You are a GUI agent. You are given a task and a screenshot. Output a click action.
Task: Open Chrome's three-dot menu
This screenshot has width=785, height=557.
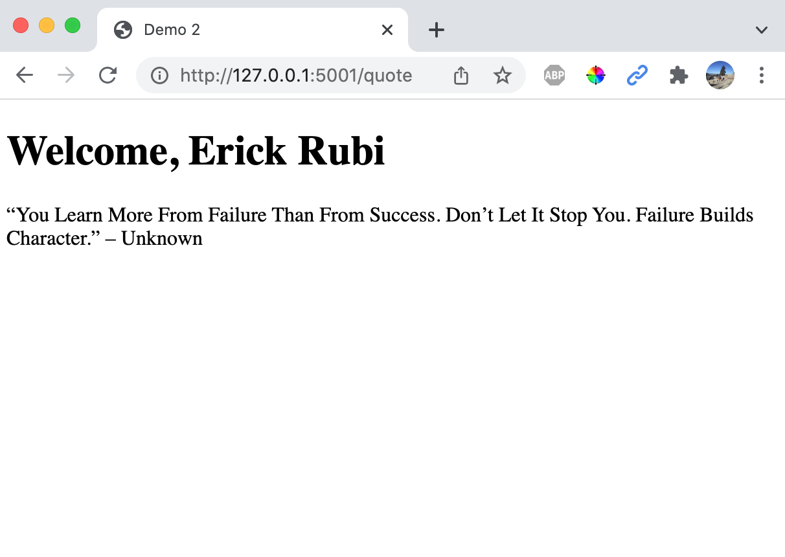[x=762, y=76]
